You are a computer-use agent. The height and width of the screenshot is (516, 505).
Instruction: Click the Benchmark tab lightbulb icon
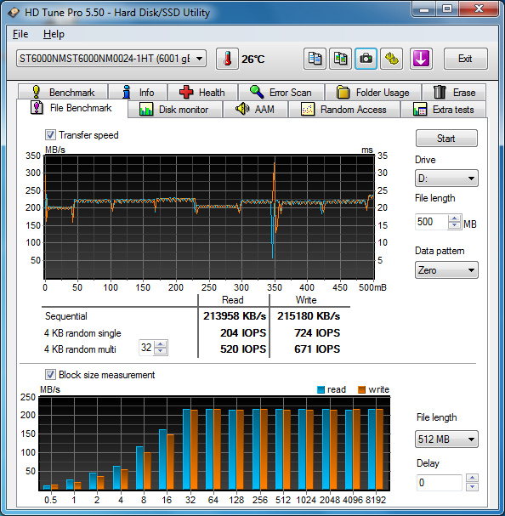tap(36, 92)
